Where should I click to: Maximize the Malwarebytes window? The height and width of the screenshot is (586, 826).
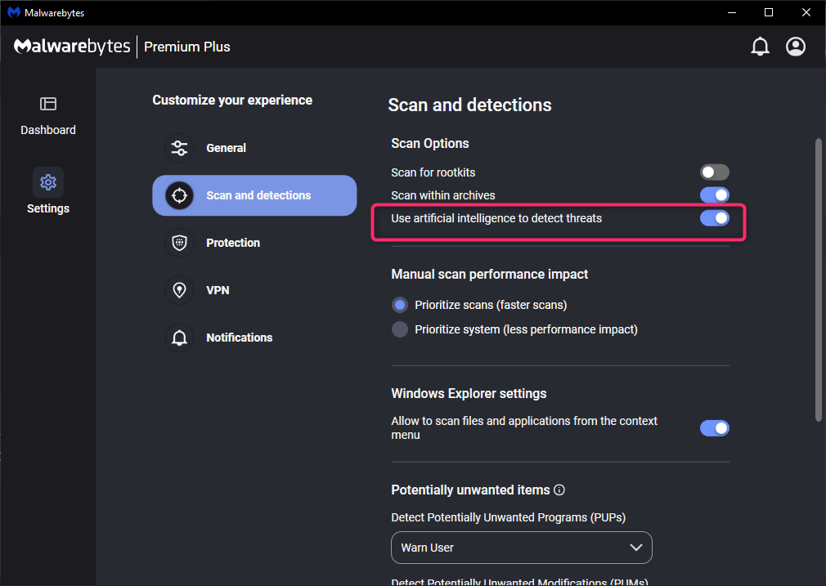pyautogui.click(x=769, y=12)
